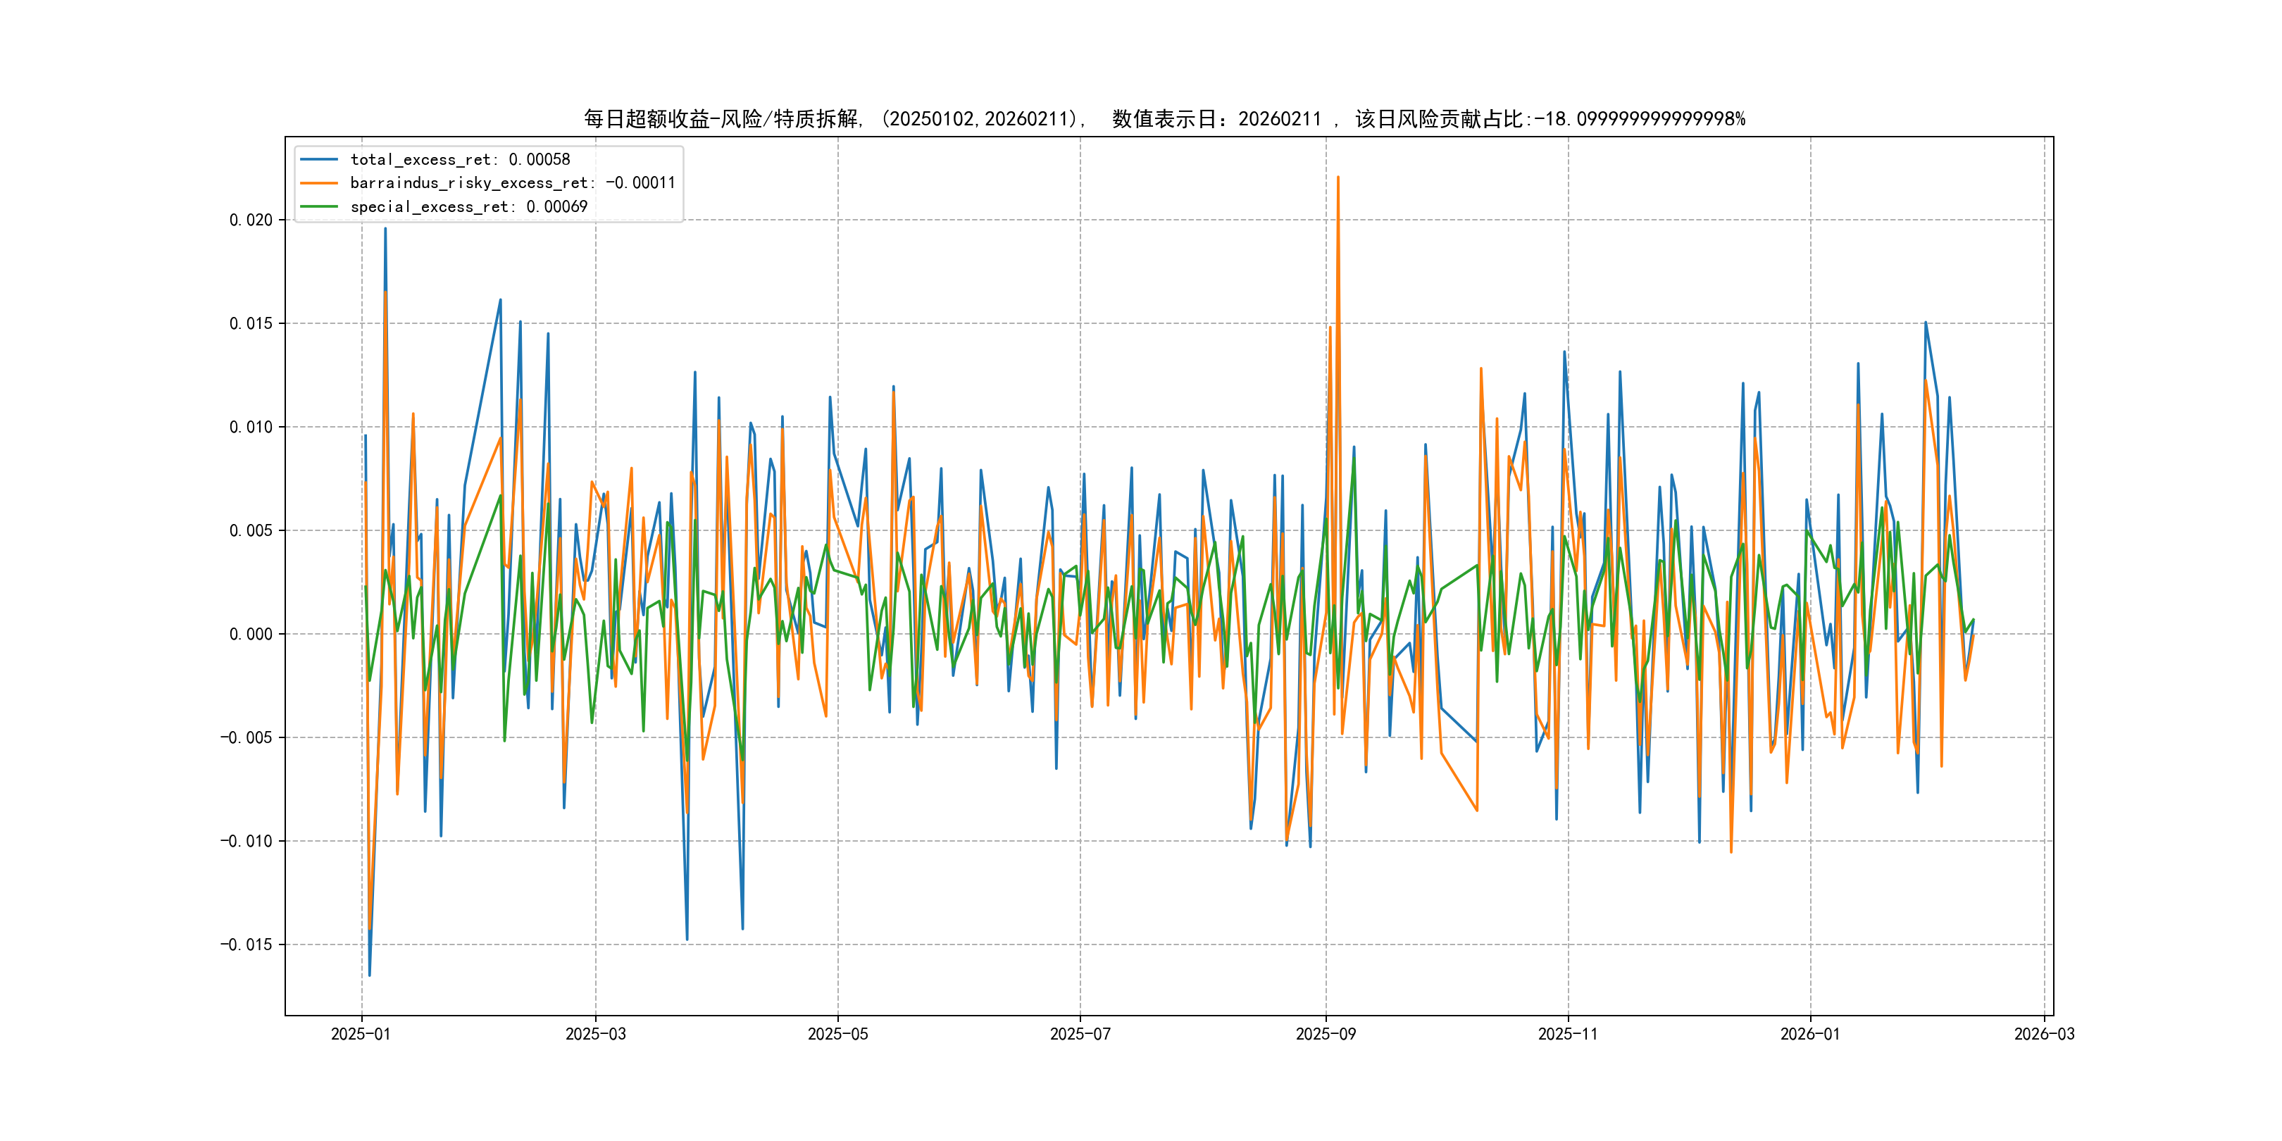Click the -0.015 y-axis tick label
The width and height of the screenshot is (2282, 1141).
click(x=247, y=944)
